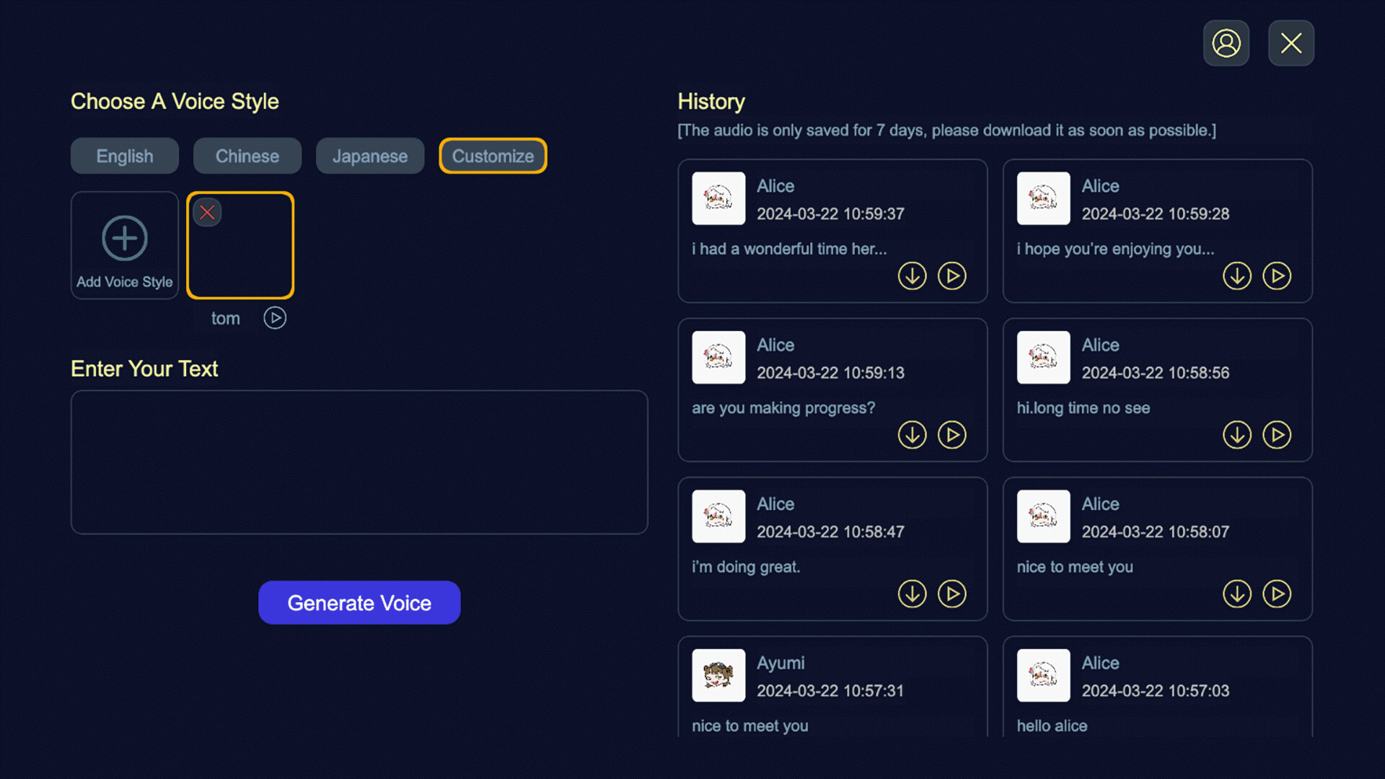Play the 'are you making progress?' audio
1385x779 pixels.
point(951,435)
